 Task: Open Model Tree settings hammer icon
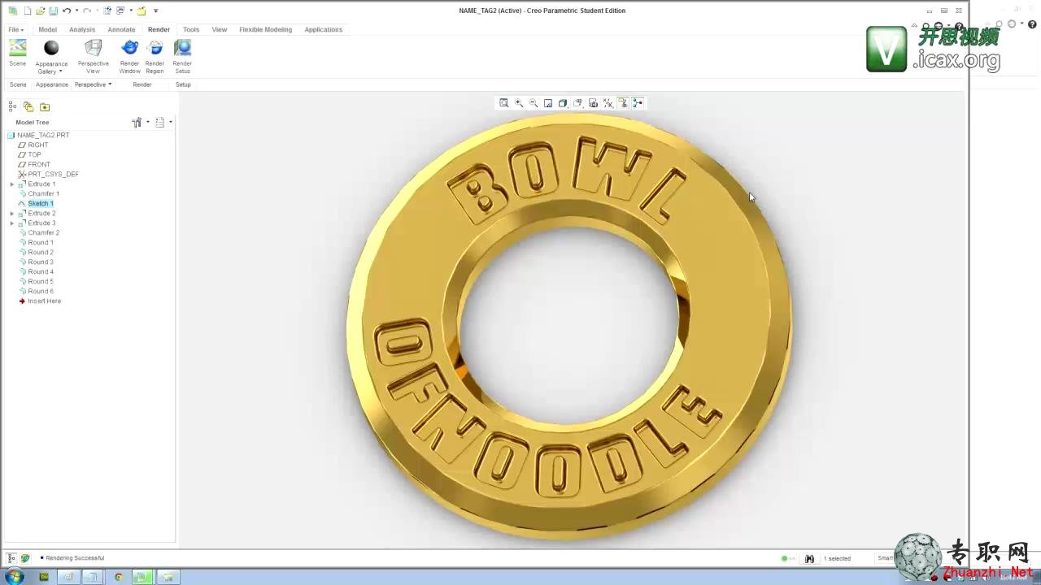pos(137,122)
